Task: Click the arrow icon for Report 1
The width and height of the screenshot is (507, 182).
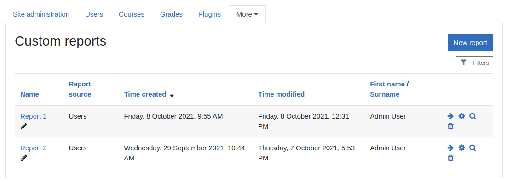Action: [450, 116]
